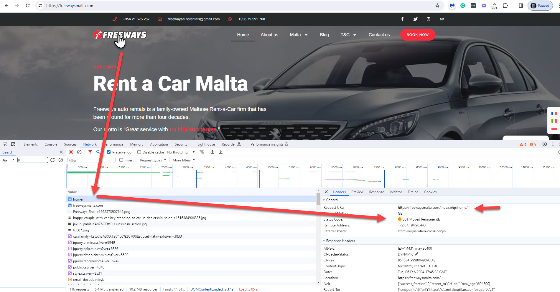Open the Facebook icon in site header
560x292 pixels.
[402, 19]
